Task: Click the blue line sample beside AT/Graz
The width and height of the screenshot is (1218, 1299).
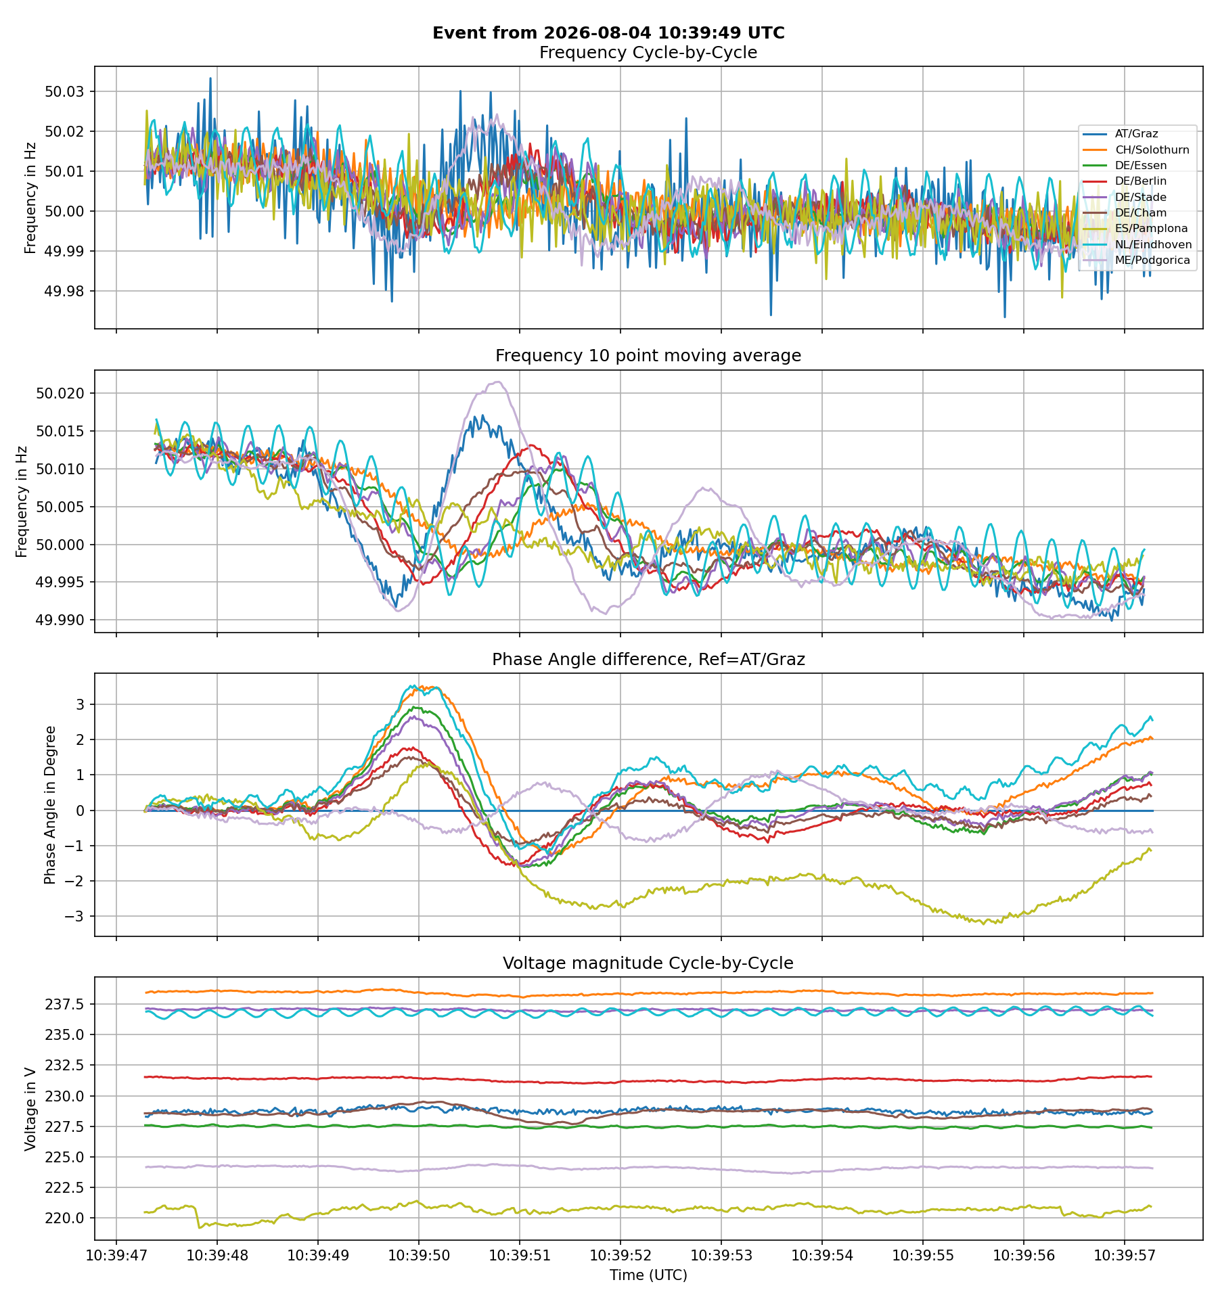Action: [x=1095, y=134]
